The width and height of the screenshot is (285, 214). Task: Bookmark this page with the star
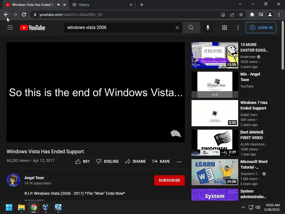pos(241,14)
